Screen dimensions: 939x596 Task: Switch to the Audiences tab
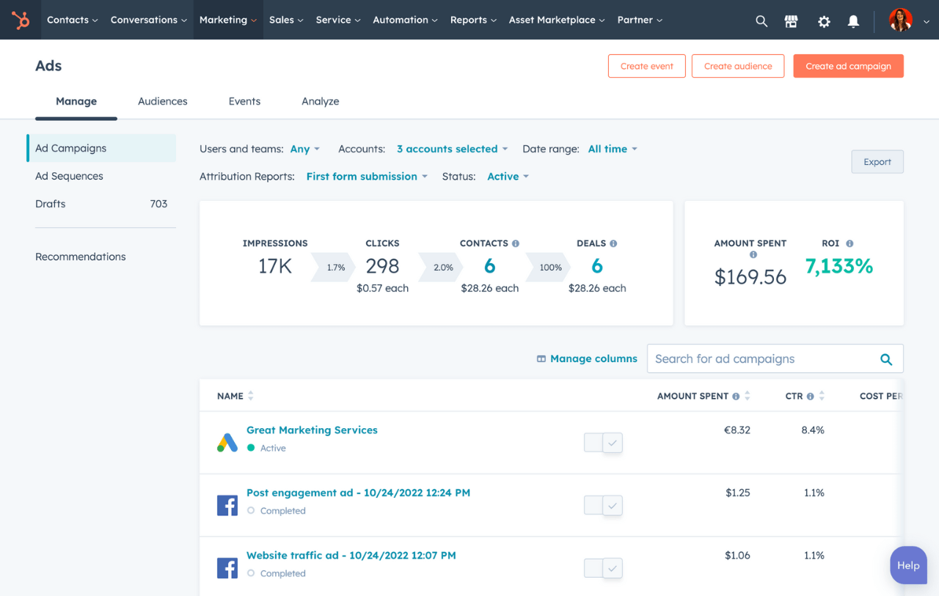pos(162,101)
